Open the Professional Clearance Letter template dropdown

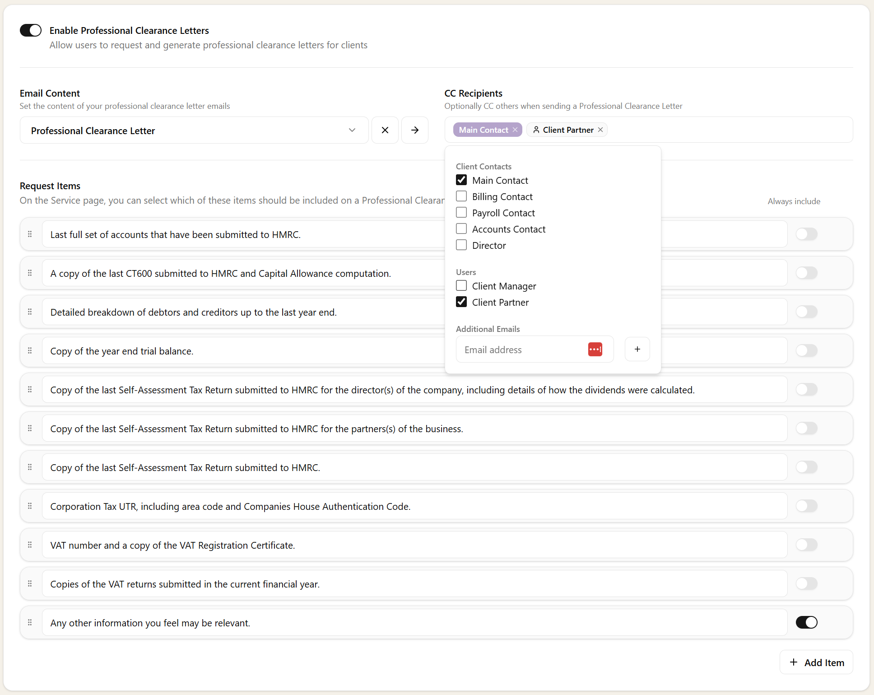[352, 130]
